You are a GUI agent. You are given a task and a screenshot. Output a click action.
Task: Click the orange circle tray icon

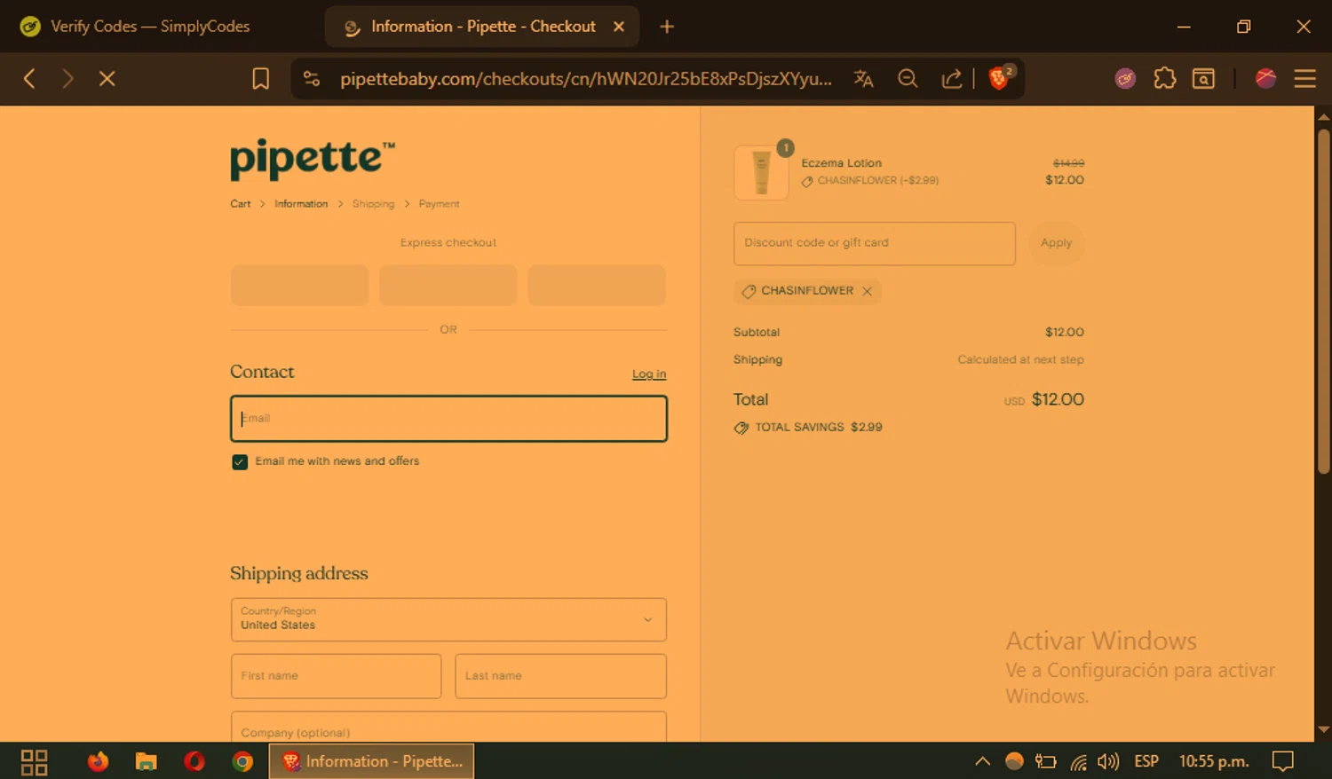tap(1014, 761)
